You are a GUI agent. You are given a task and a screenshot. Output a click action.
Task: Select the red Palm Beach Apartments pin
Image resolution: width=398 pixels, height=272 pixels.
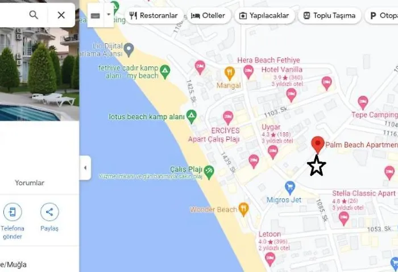pyautogui.click(x=317, y=144)
